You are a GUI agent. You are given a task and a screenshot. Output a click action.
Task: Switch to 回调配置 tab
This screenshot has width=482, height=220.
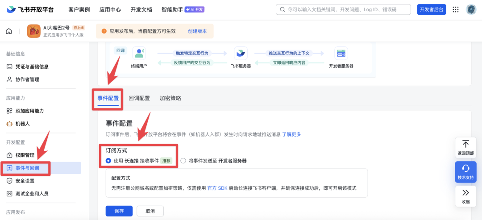(139, 98)
